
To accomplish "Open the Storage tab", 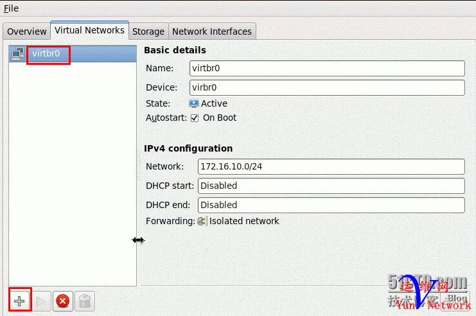I will [148, 31].
